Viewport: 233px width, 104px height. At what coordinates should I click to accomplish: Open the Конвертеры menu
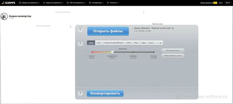point(96,3)
